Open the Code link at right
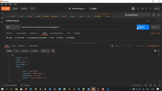The image size is (162, 91). click(x=159, y=33)
